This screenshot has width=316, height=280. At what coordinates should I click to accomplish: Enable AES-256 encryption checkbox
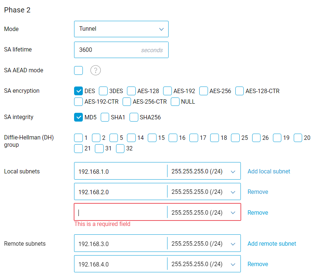pos(204,91)
